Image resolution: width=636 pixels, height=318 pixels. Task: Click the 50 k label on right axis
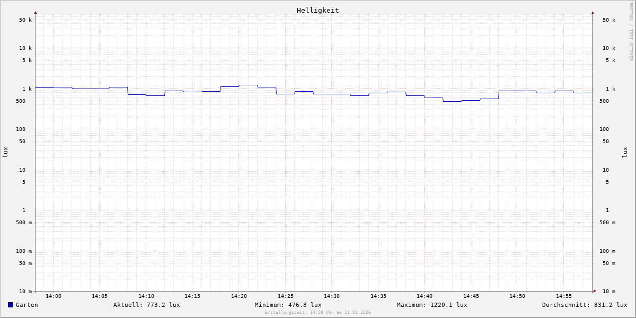coord(609,20)
